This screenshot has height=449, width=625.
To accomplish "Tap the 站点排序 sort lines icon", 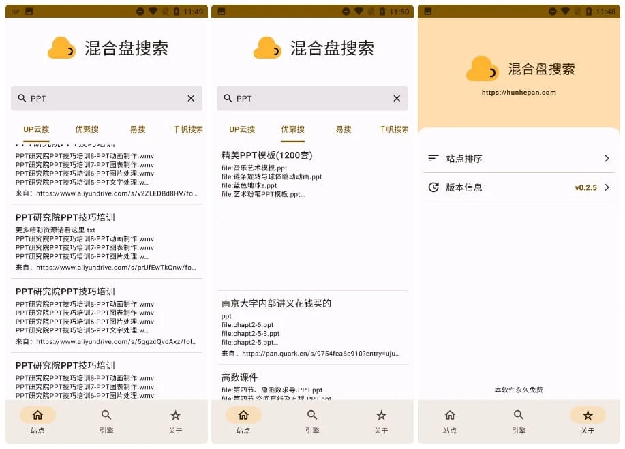I will coord(433,159).
